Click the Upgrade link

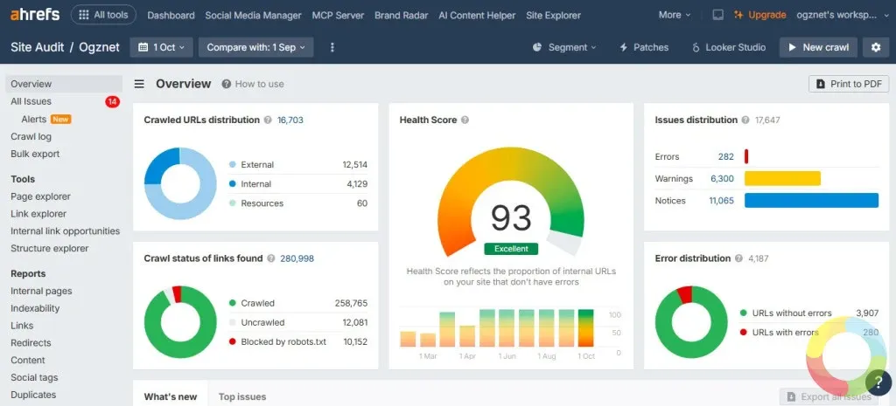(x=760, y=15)
